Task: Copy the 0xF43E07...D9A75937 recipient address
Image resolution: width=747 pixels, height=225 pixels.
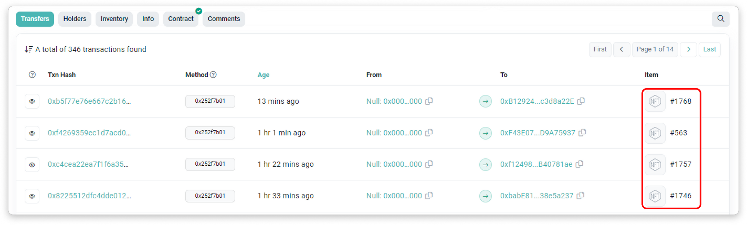Action: pyautogui.click(x=582, y=133)
